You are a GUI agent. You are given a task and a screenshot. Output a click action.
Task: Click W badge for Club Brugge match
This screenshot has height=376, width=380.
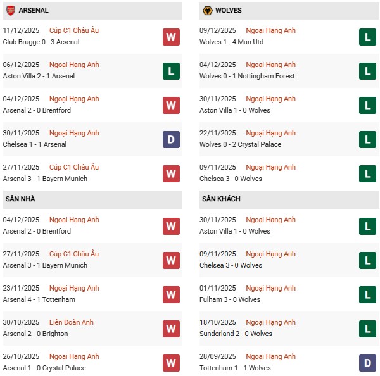coord(171,37)
